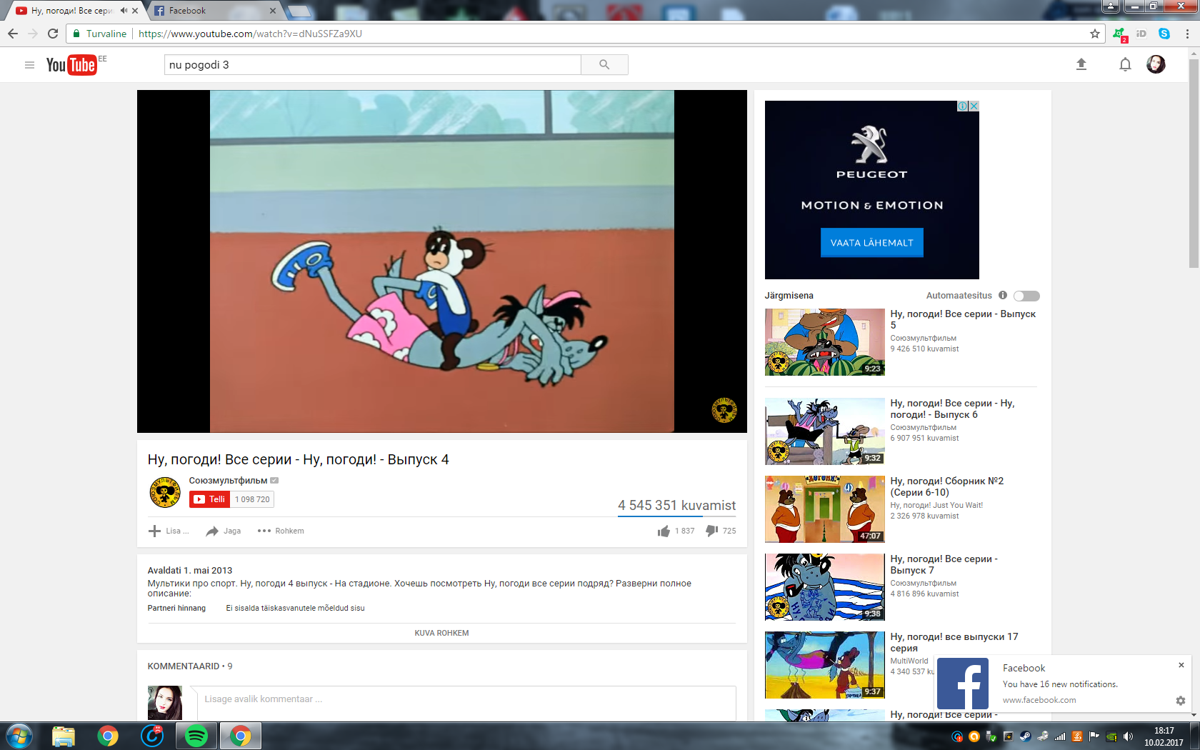
Task: Open the 47:07 Сборник №2 thumbnail
Action: click(825, 509)
